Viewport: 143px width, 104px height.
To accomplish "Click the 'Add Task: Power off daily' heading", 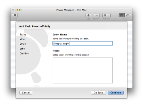I will point(35,26).
